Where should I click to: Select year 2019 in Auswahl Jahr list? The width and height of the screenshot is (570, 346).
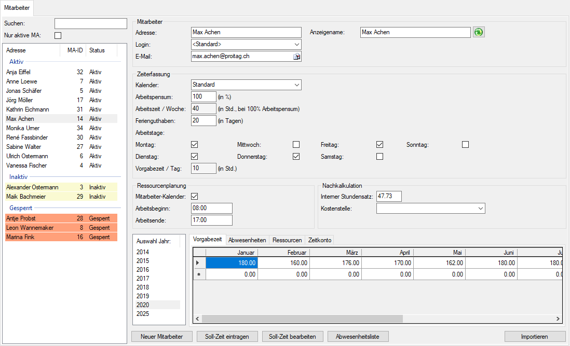coord(143,296)
